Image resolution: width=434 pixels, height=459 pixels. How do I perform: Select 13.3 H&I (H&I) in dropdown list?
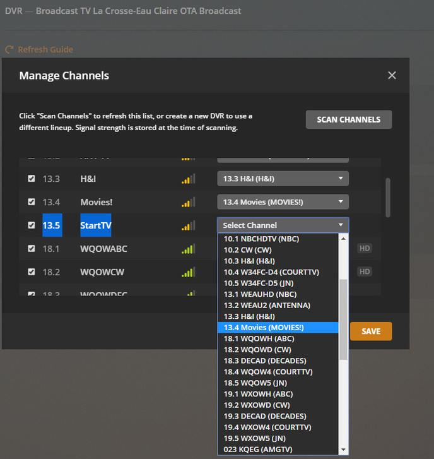click(278, 316)
